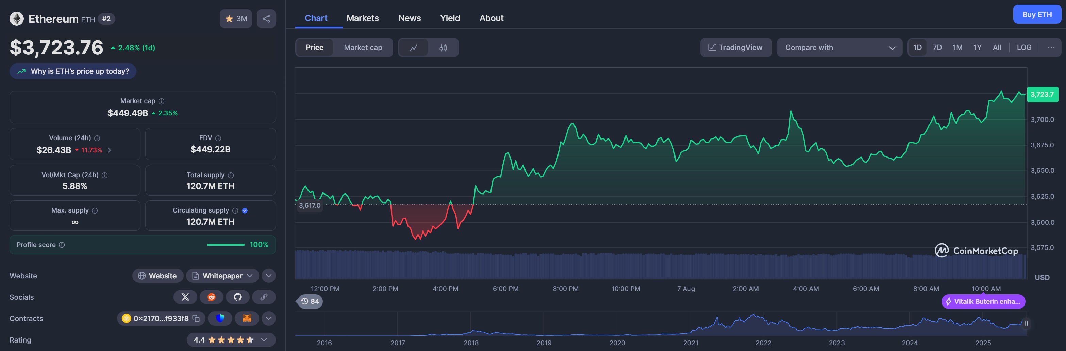Open the Compare with dropdown
The width and height of the screenshot is (1066, 351).
pyautogui.click(x=839, y=48)
